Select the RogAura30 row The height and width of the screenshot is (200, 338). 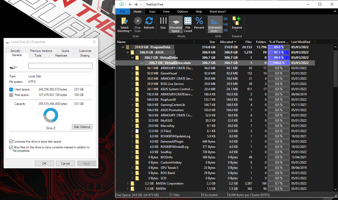[x=215, y=100]
